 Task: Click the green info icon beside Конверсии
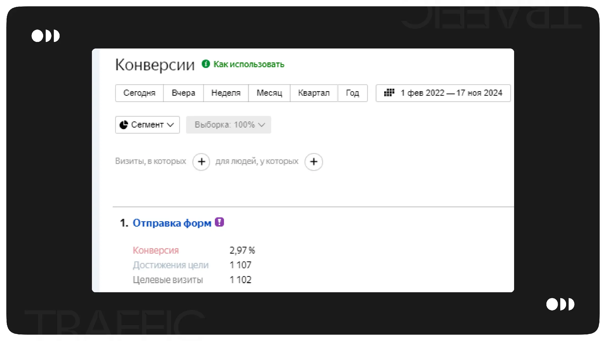point(206,64)
